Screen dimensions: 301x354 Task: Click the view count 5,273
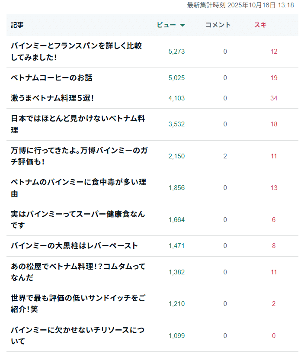(176, 51)
